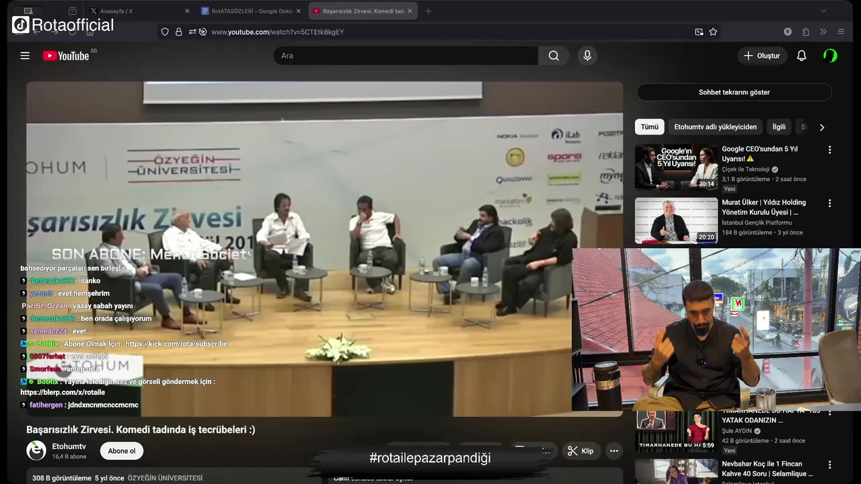This screenshot has width=861, height=484.
Task: Open Nevbahar Koç ile 1 Fincan title
Action: click(767, 469)
